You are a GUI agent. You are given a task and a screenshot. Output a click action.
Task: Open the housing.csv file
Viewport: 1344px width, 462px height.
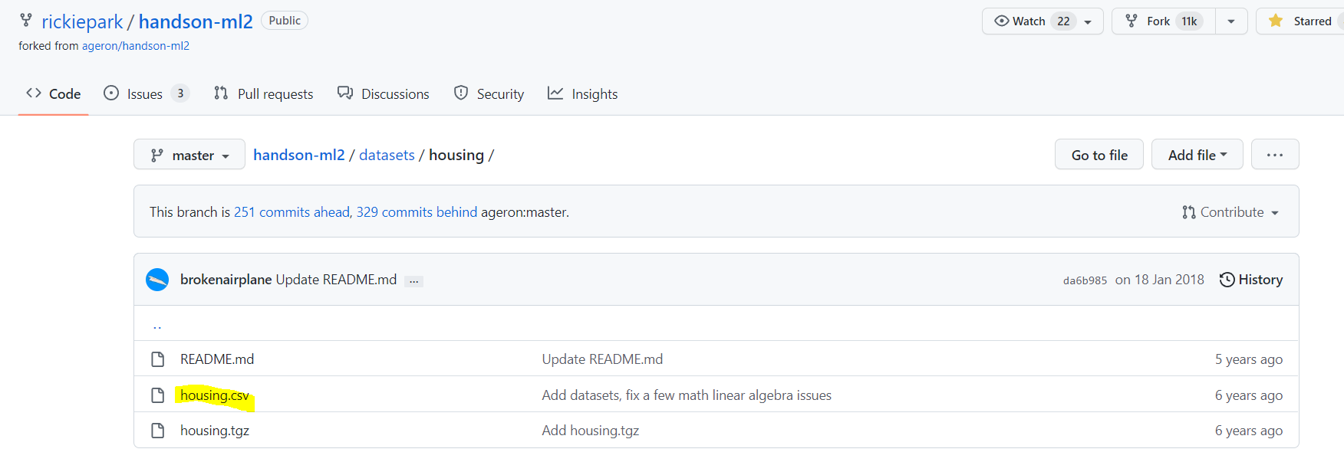215,395
